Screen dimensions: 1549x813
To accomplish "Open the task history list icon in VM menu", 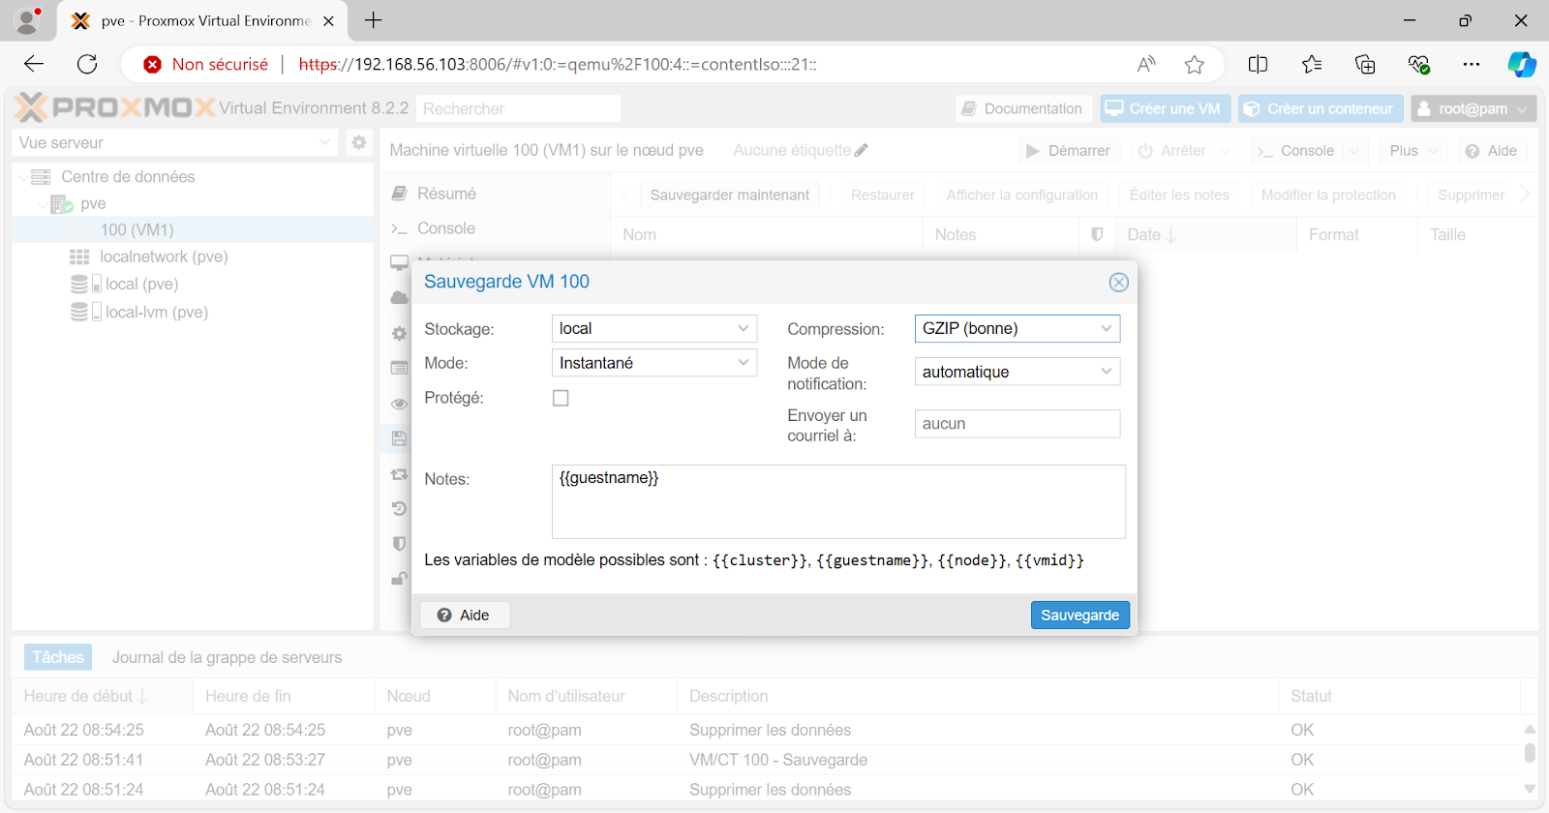I will (x=399, y=368).
